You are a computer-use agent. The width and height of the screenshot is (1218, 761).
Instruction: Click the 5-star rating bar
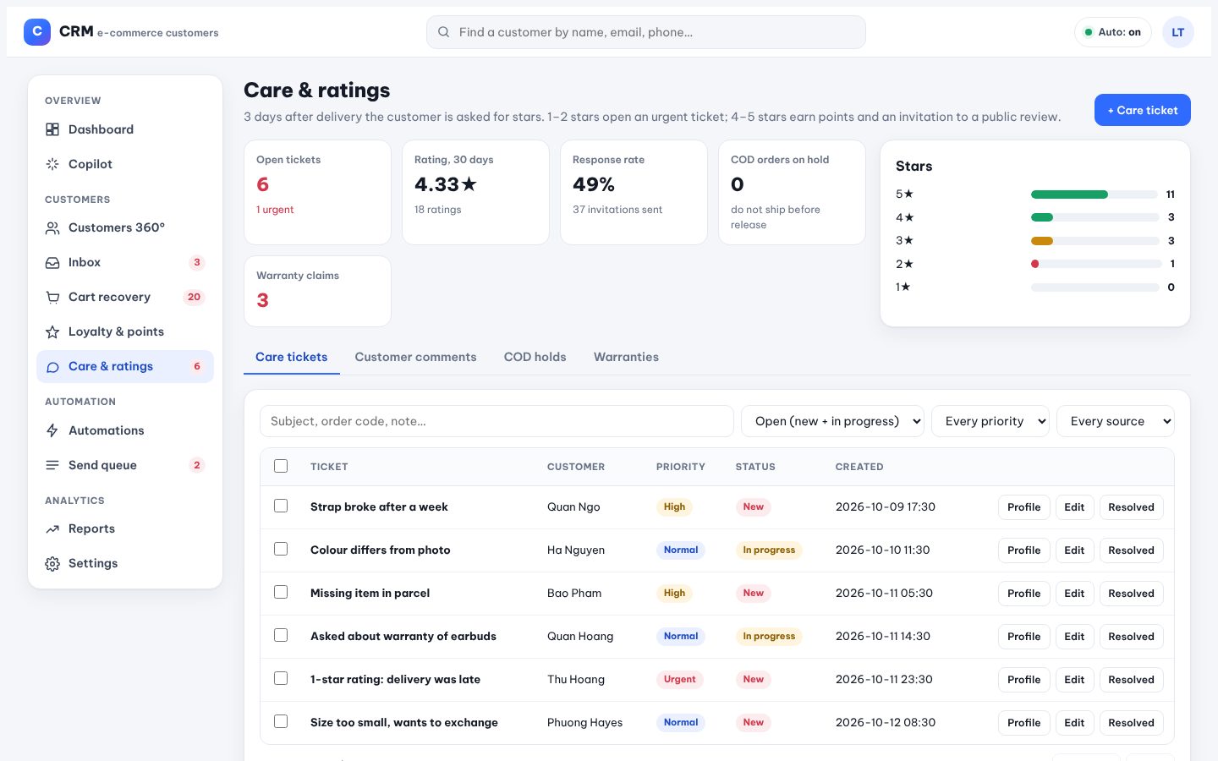(x=1095, y=194)
